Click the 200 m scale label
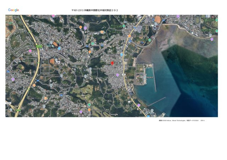The width and height of the screenshot is (227, 160). pos(203,120)
